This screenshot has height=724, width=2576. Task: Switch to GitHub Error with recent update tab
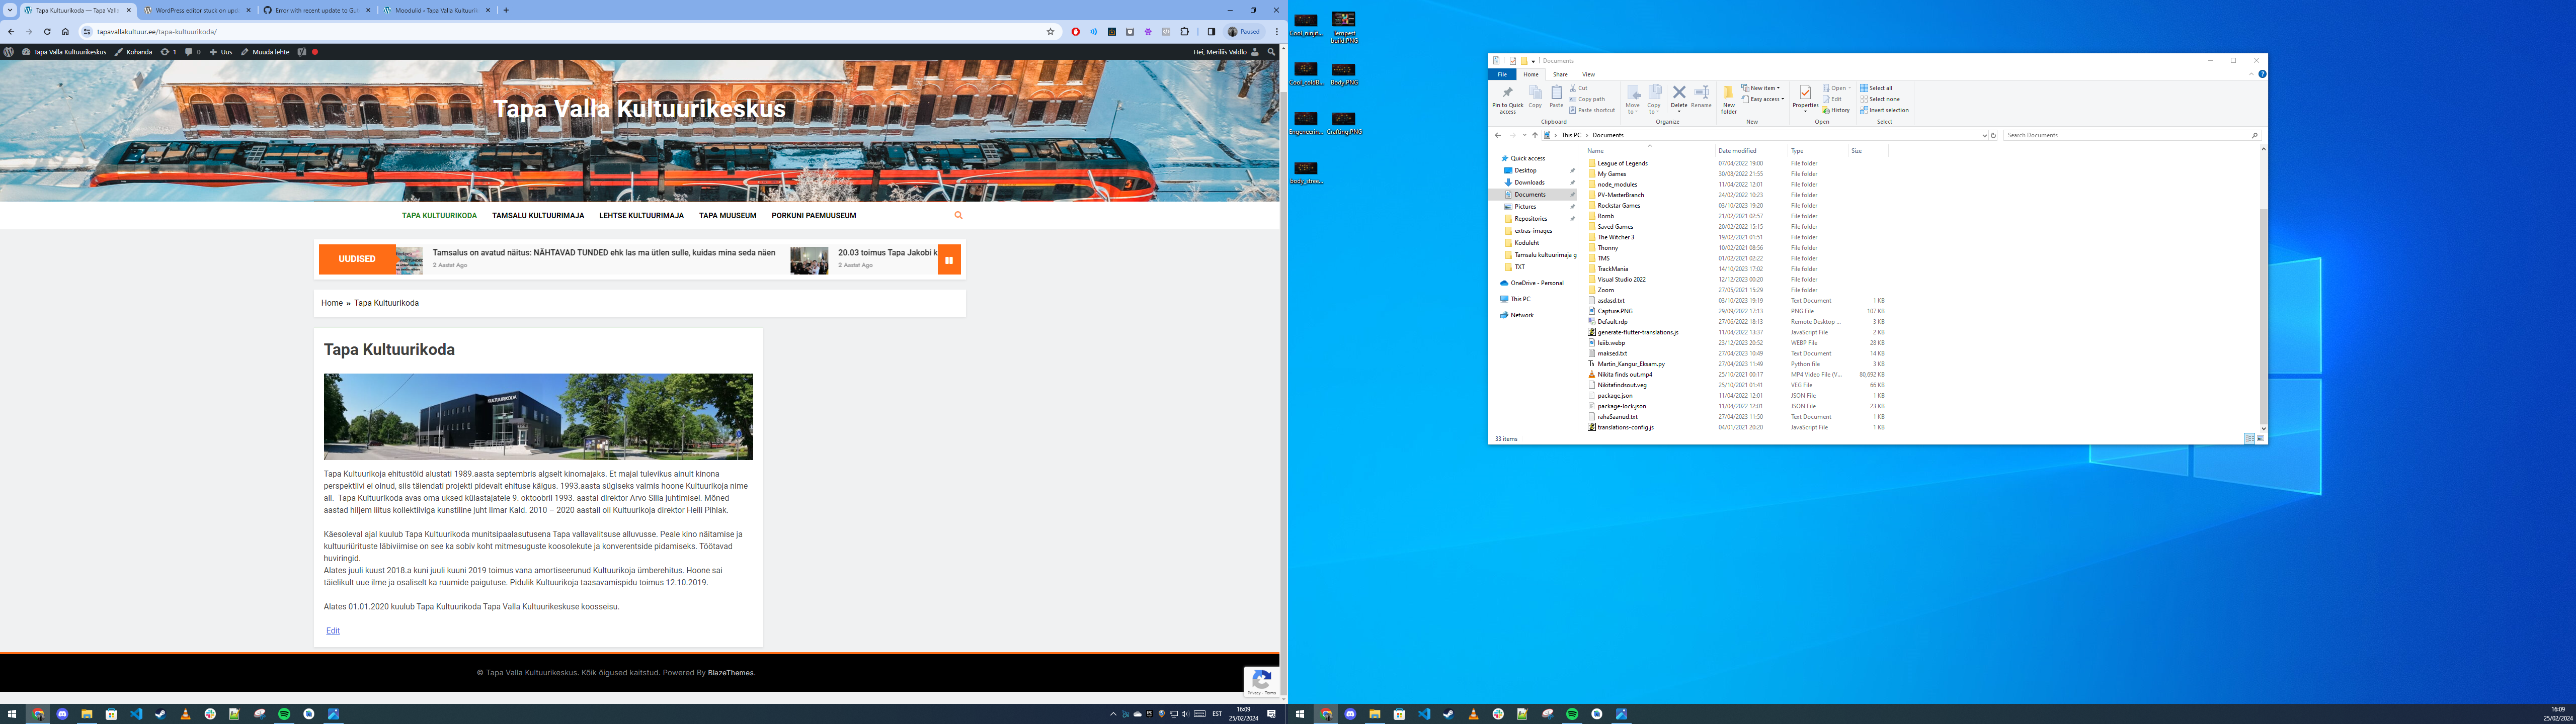tap(316, 10)
